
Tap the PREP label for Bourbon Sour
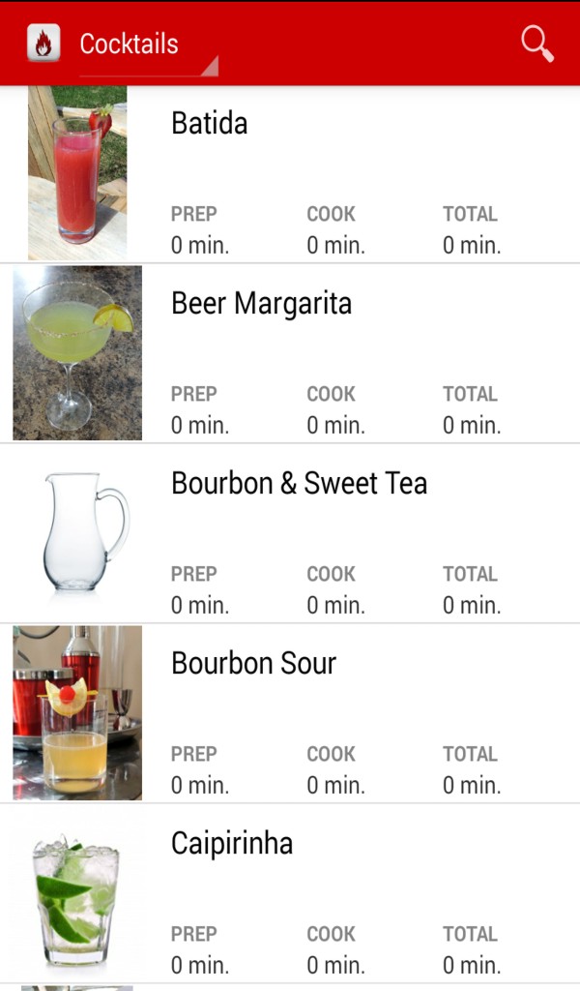tap(193, 754)
